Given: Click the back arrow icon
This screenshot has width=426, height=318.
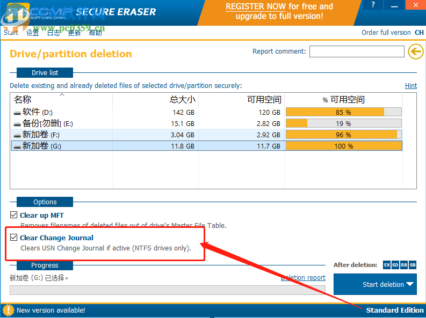Looking at the screenshot, I should 416,51.
